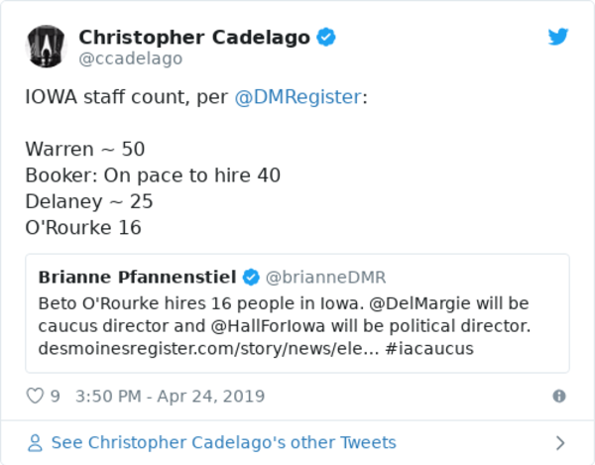Open the @ccadelago handle

(x=130, y=59)
